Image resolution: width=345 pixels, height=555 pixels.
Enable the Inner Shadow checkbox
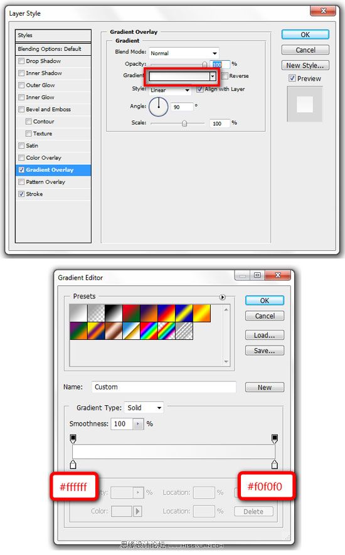pyautogui.click(x=21, y=73)
